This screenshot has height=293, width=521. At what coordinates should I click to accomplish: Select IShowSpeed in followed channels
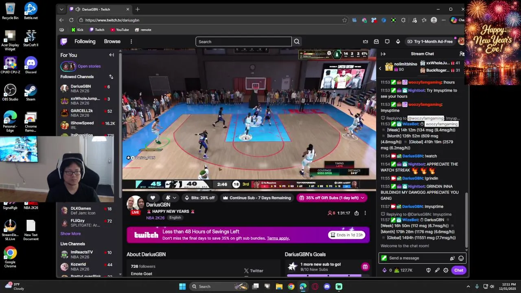click(88, 125)
